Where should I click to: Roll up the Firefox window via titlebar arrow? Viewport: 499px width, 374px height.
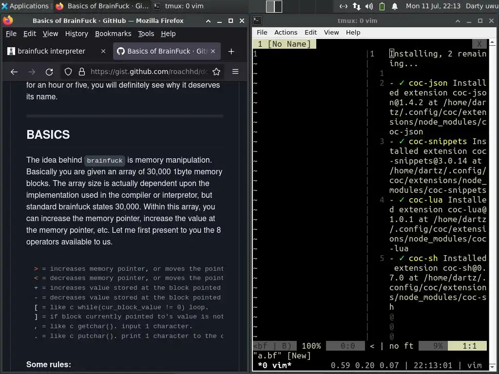pyautogui.click(x=208, y=21)
